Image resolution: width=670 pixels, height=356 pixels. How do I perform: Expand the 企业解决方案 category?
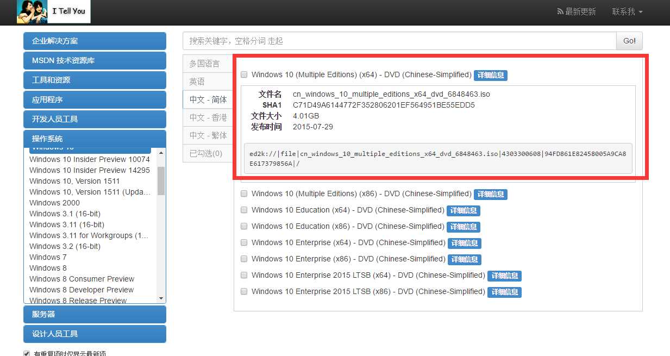95,41
